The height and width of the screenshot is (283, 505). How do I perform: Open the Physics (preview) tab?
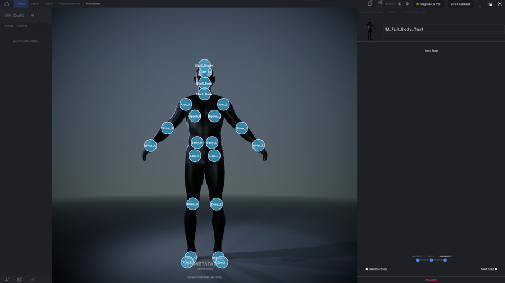pyautogui.click(x=69, y=4)
